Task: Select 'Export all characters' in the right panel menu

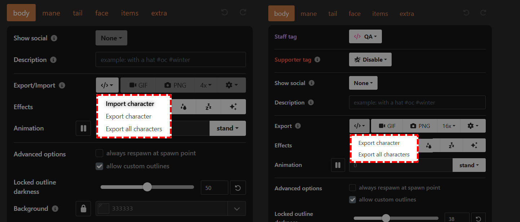Action: coord(384,155)
